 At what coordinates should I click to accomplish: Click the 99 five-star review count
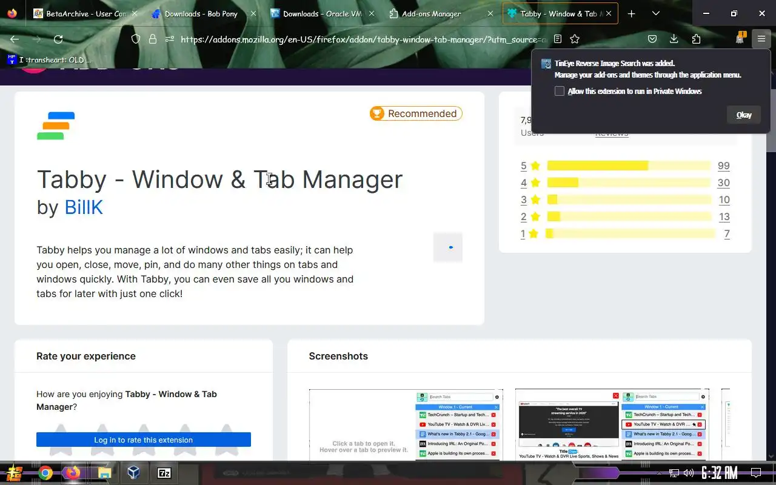tap(723, 166)
